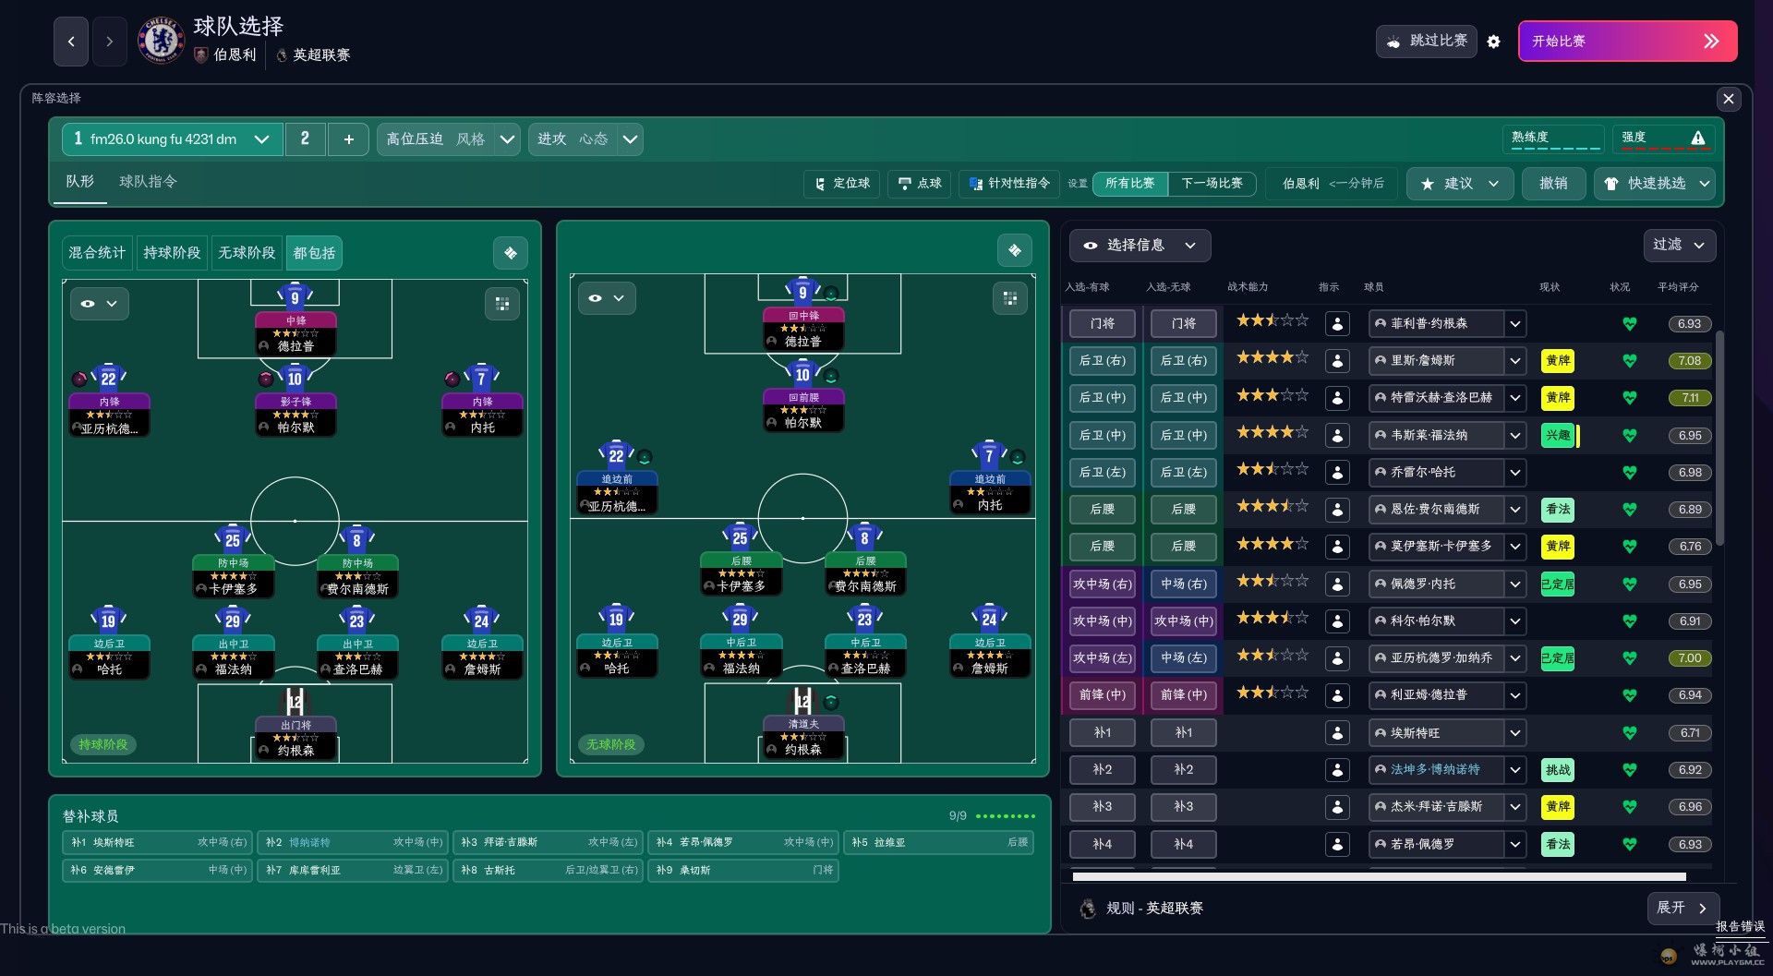The image size is (1773, 976).
Task: Select the 所有比赛 toggle option
Action: 1129,183
